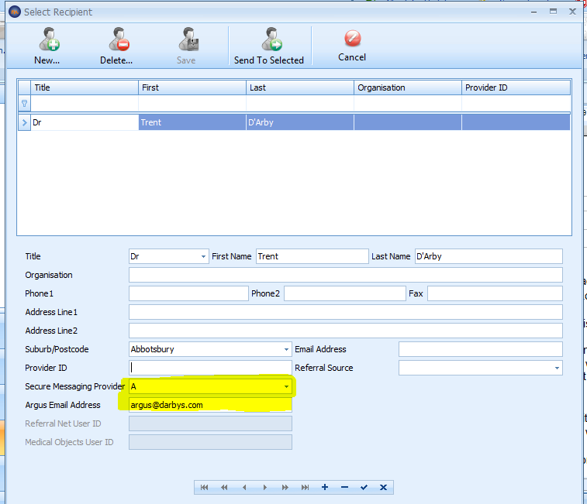Add a record with navigator plus
The image size is (587, 504).
pyautogui.click(x=325, y=487)
